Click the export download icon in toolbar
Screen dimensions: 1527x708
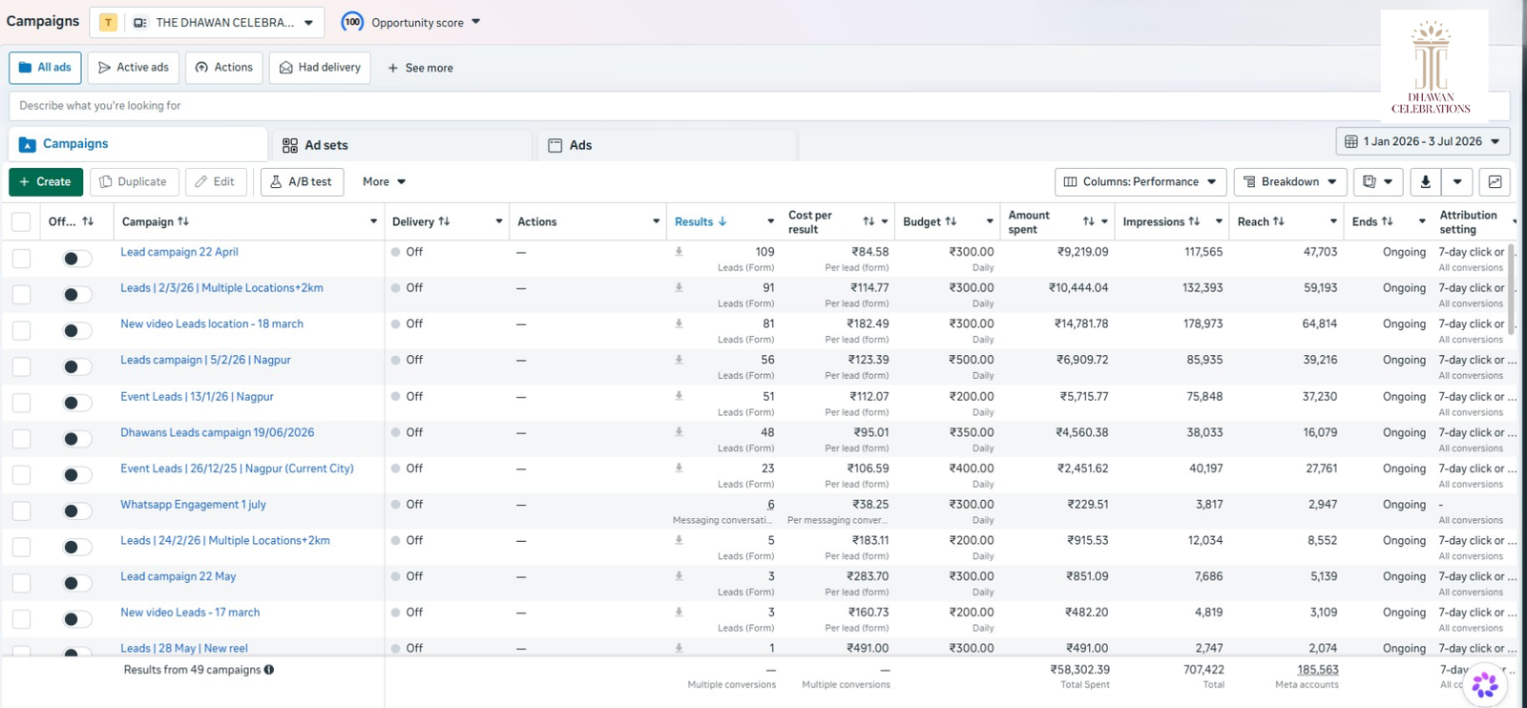1425,181
